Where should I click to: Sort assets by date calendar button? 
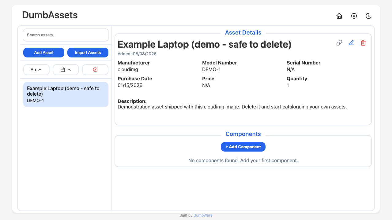point(66,70)
